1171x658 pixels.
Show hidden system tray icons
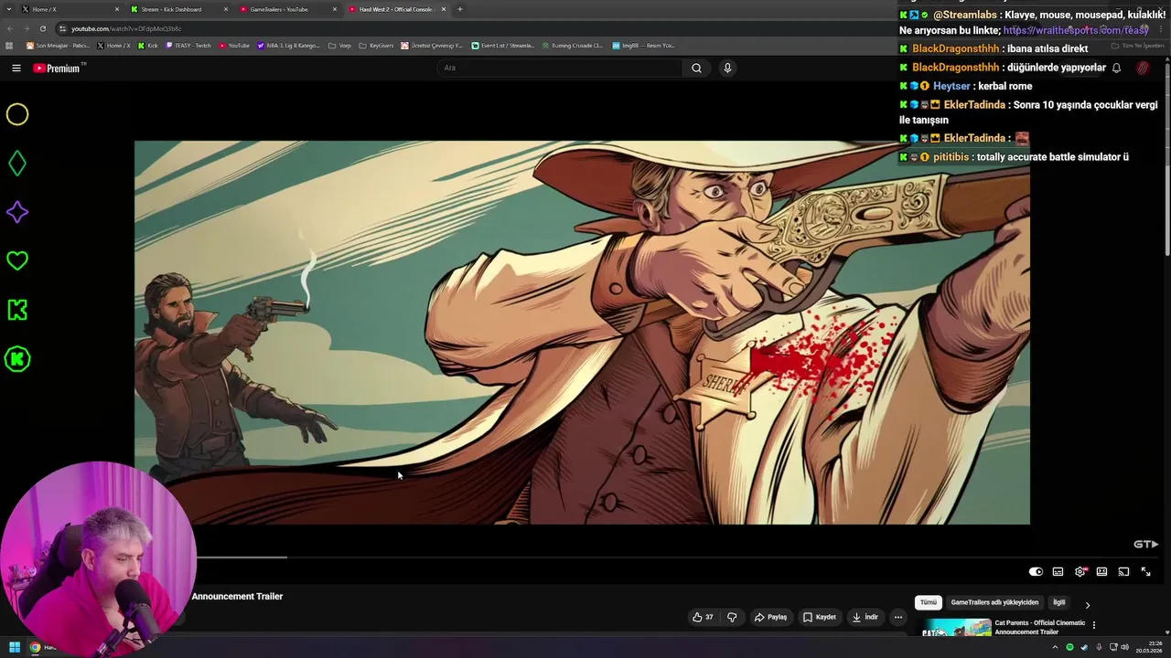(1056, 647)
